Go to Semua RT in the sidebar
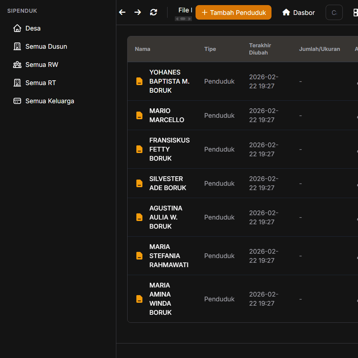This screenshot has width=358, height=358. [x=40, y=83]
